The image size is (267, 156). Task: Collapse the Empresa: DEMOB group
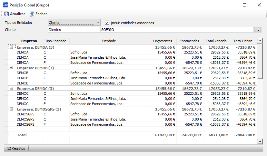coord(11,68)
